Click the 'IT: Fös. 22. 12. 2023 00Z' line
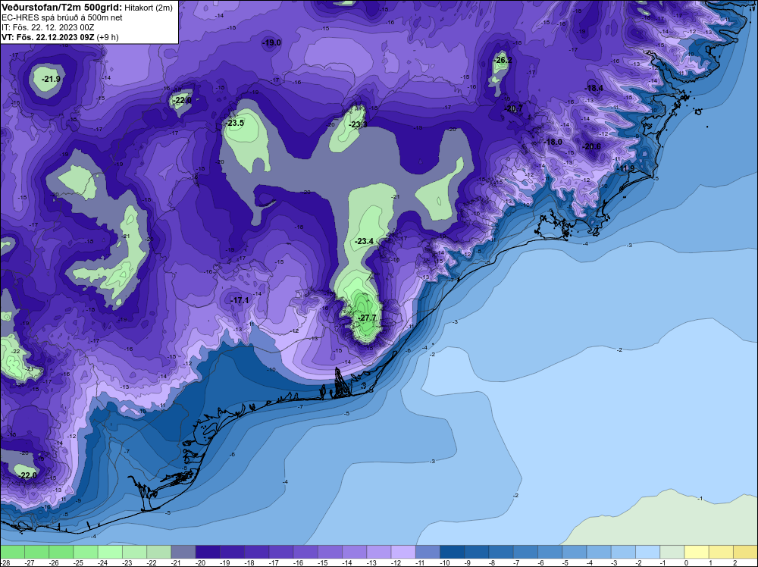 coord(48,27)
